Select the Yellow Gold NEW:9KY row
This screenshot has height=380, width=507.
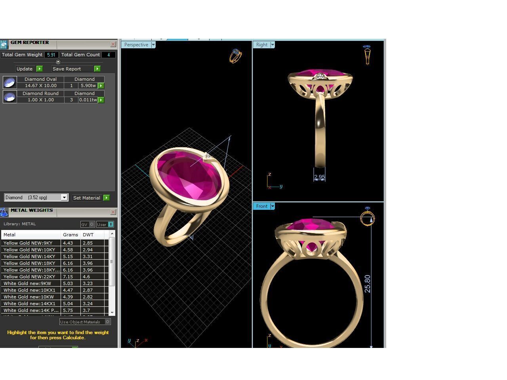click(55, 243)
